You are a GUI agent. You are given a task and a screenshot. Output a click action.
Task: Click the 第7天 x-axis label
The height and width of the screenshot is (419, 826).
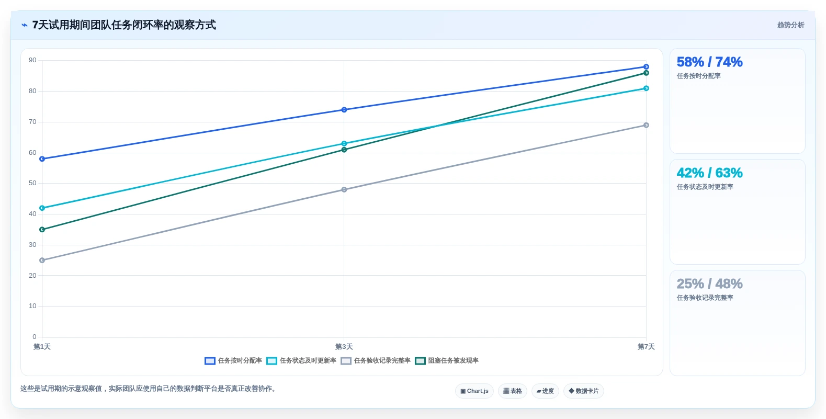point(646,347)
